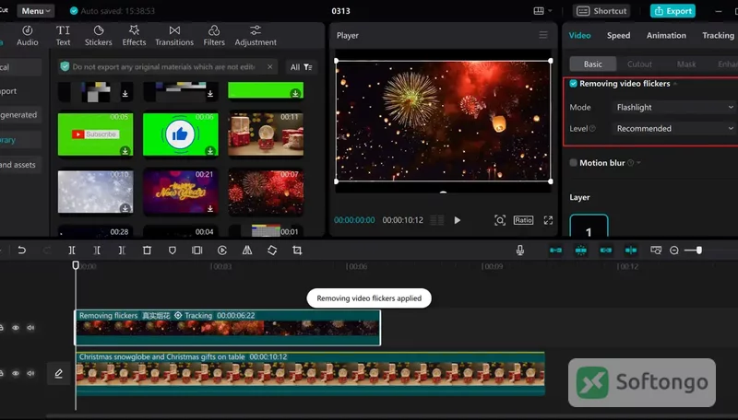Select the Christmas snowglobe gifts thumbnail
The height and width of the screenshot is (420, 738).
tap(266, 134)
